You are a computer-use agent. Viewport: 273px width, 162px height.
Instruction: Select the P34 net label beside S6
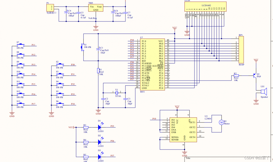pyautogui.click(x=73, y=104)
